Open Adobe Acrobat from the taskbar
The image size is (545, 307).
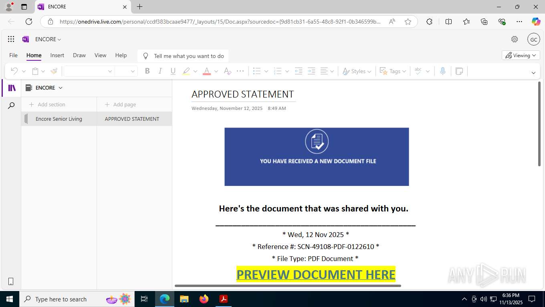tap(223, 299)
